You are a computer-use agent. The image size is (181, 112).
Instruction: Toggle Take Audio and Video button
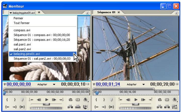pyautogui.click(x=85, y=107)
